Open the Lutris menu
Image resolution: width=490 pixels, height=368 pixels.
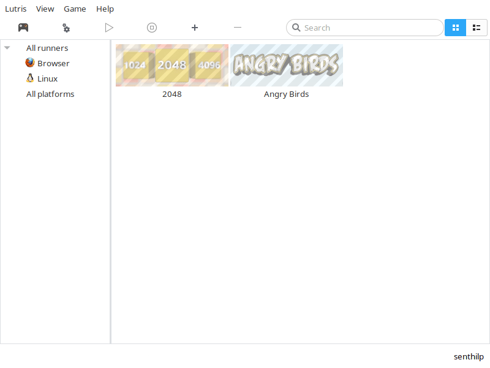[x=15, y=9]
